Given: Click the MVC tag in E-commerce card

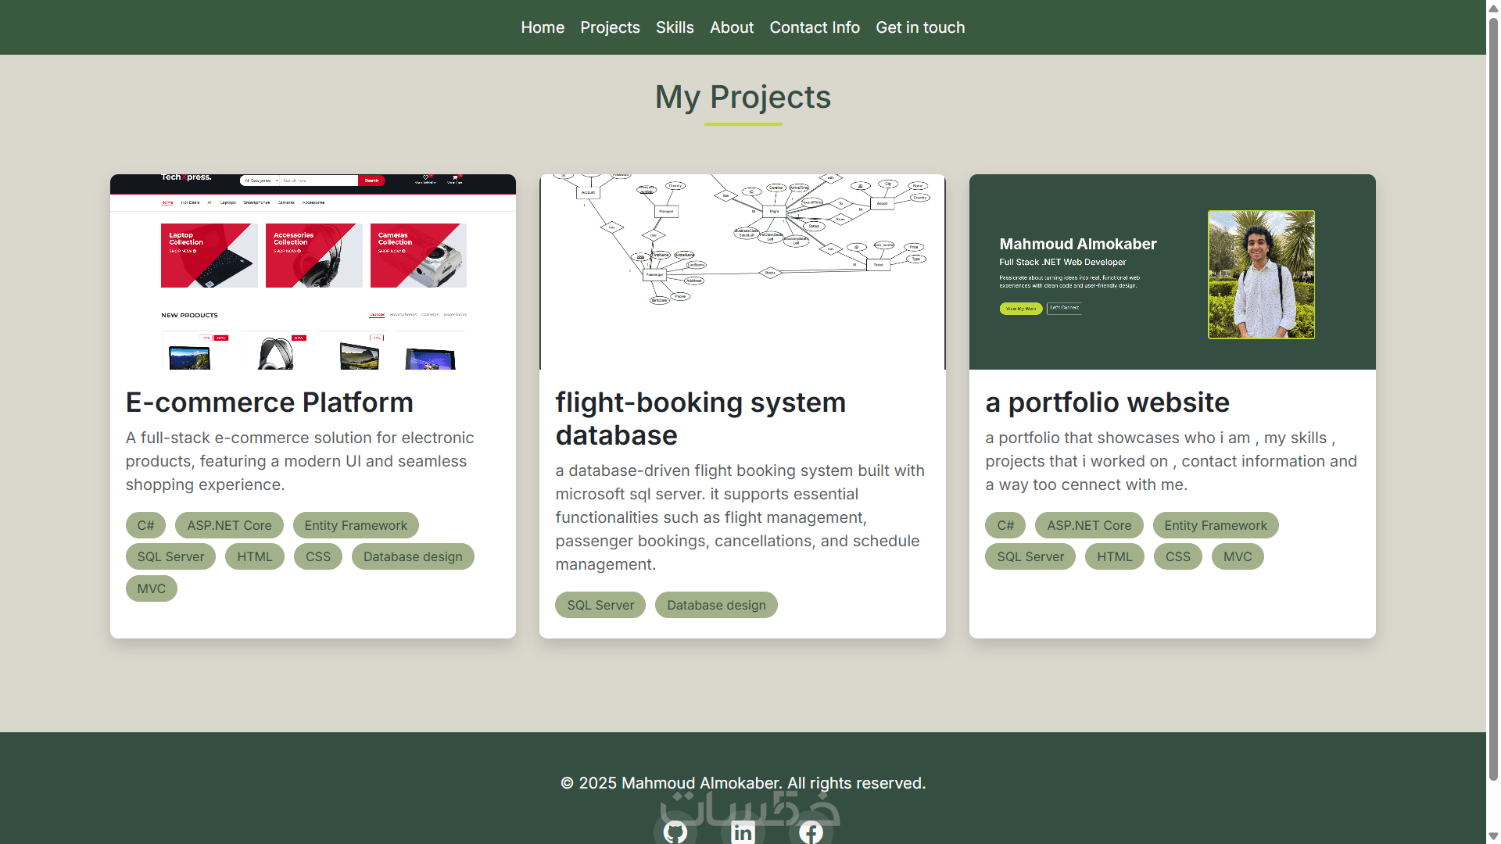Looking at the screenshot, I should point(151,588).
